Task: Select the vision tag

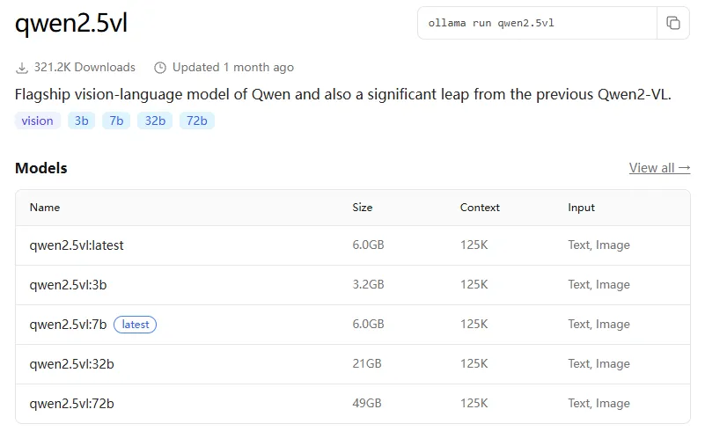Action: pos(38,121)
